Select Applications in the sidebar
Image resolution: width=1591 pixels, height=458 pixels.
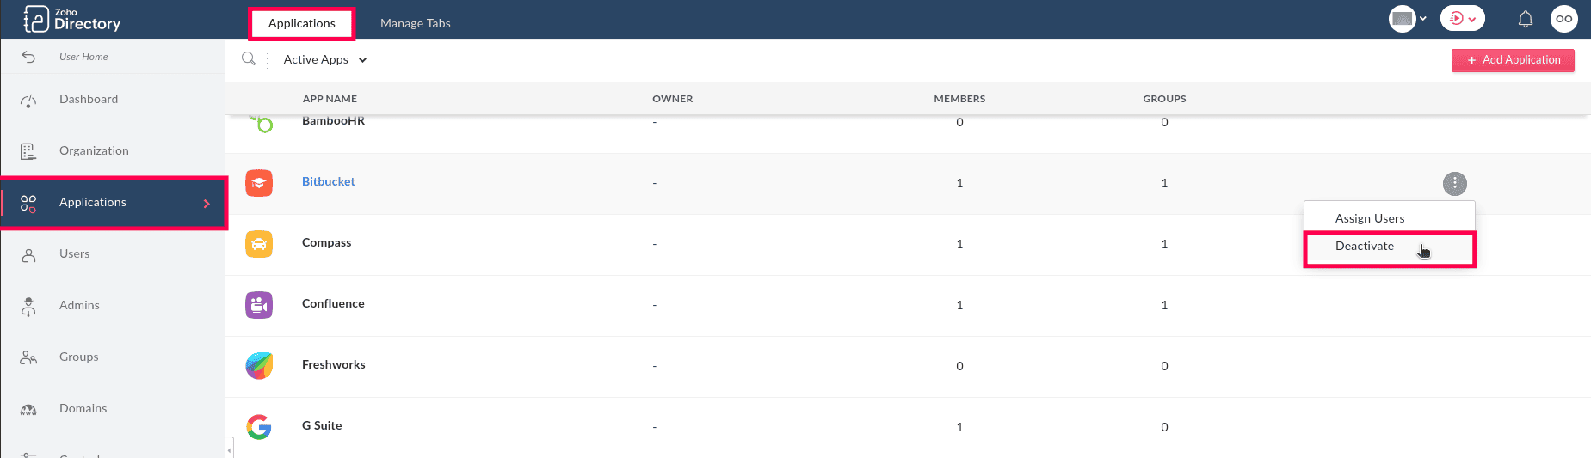tap(113, 203)
